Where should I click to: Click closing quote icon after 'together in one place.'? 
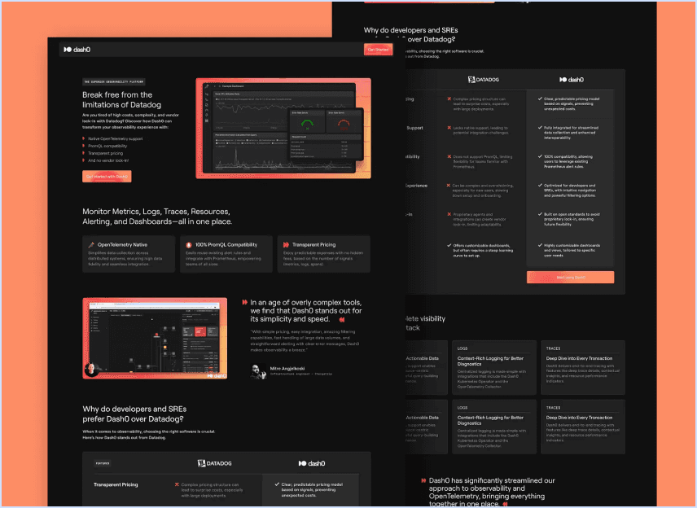[505, 504]
